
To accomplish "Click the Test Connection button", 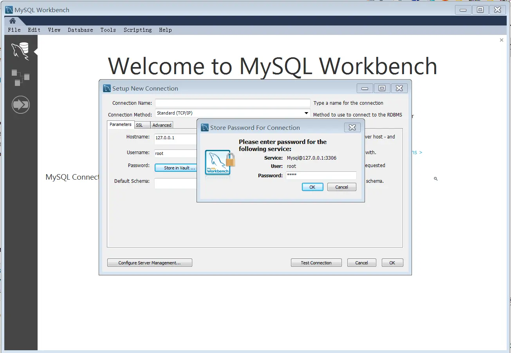I will pyautogui.click(x=316, y=263).
